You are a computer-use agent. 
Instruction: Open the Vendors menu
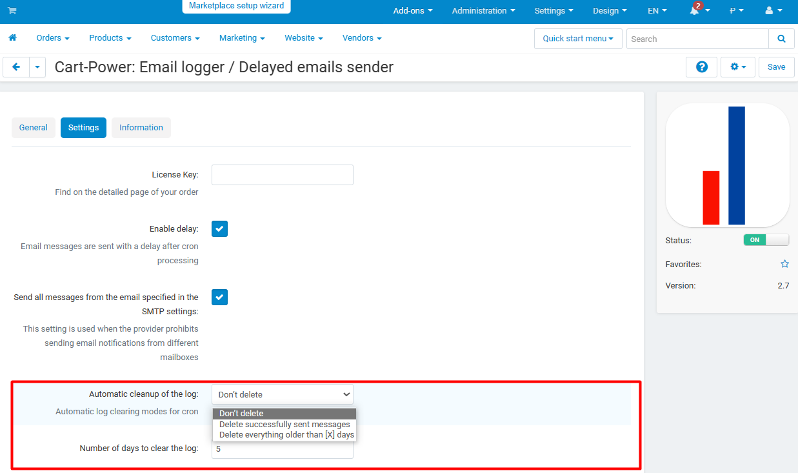(x=362, y=38)
